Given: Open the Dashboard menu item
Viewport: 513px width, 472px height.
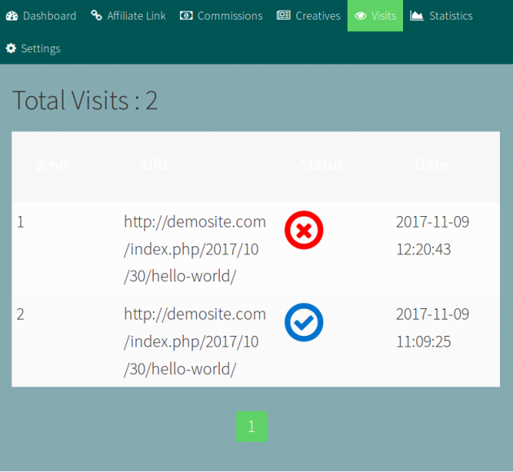Looking at the screenshot, I should tap(42, 15).
